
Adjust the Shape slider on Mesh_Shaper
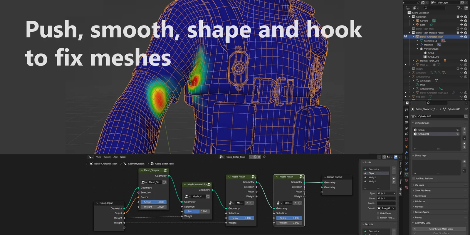(153, 202)
